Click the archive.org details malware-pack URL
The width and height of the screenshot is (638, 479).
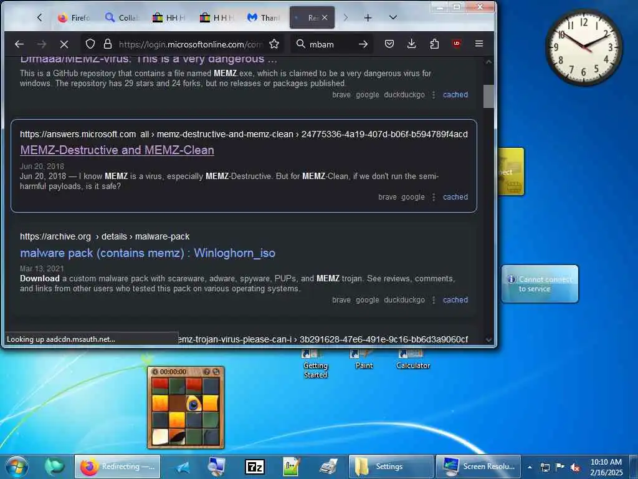coord(105,236)
